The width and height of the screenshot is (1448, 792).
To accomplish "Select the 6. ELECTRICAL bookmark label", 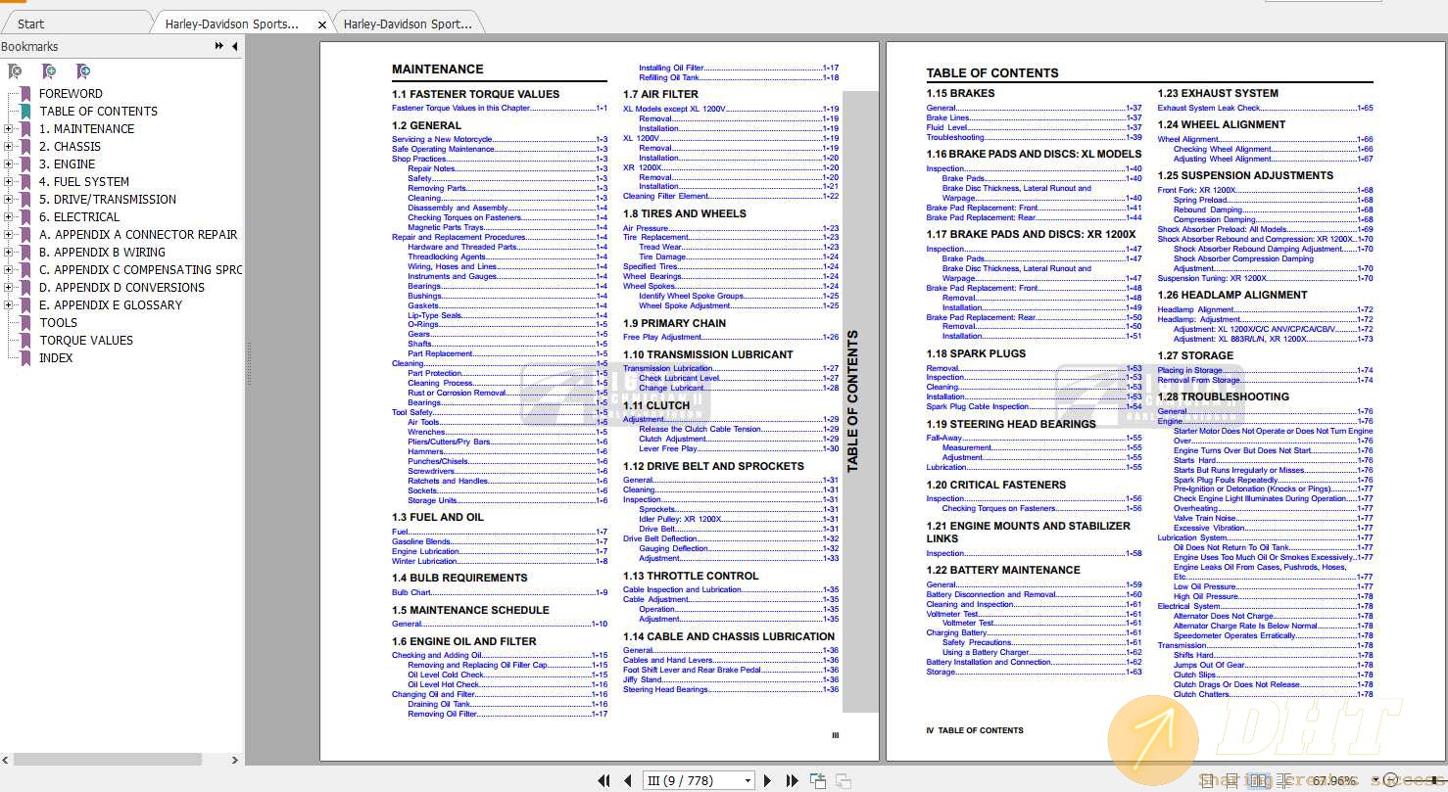I will coord(79,217).
